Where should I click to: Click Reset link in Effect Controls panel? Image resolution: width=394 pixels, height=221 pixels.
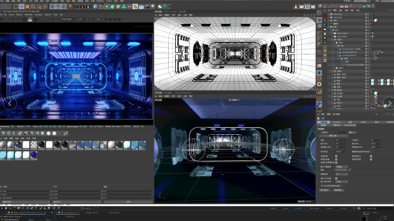(31, 219)
